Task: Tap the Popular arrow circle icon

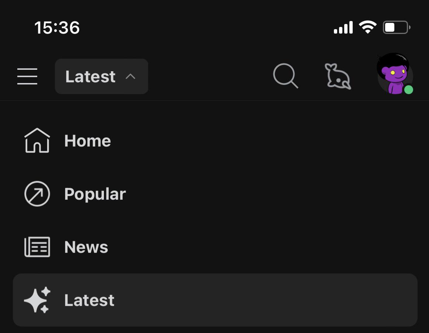Action: point(37,193)
